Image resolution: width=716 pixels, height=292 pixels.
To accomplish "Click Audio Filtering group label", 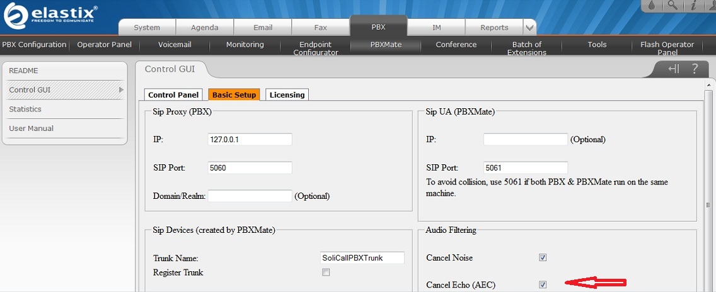I will (x=451, y=230).
